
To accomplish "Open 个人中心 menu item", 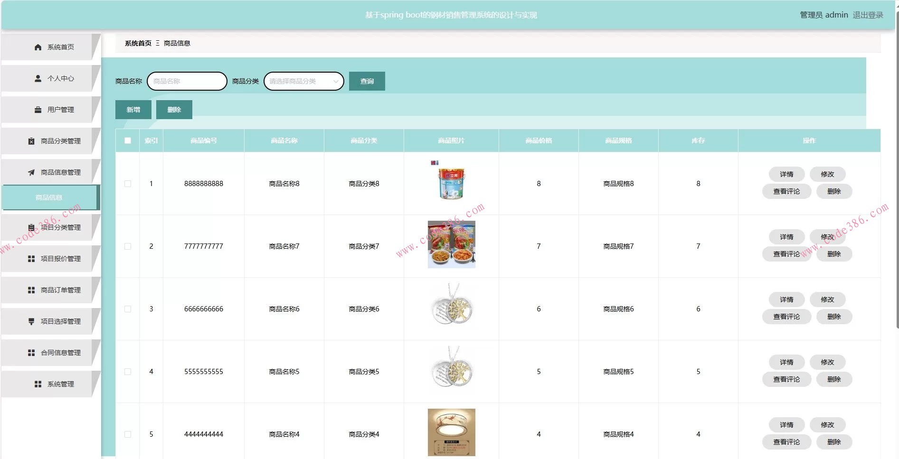I will tap(51, 78).
